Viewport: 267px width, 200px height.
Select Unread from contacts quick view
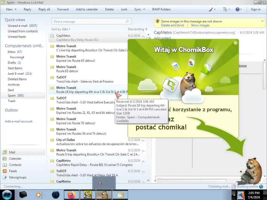pos(23,31)
